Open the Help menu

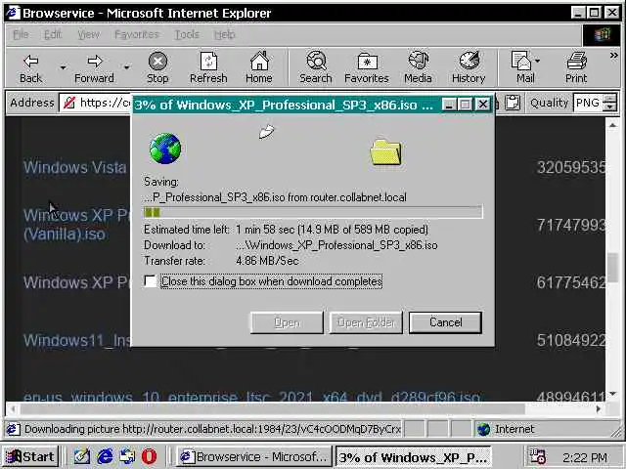point(224,35)
